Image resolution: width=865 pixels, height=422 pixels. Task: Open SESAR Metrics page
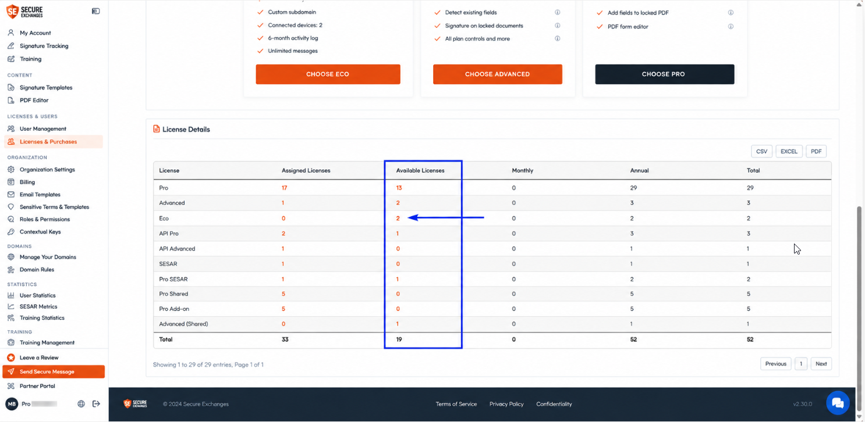pyautogui.click(x=38, y=306)
